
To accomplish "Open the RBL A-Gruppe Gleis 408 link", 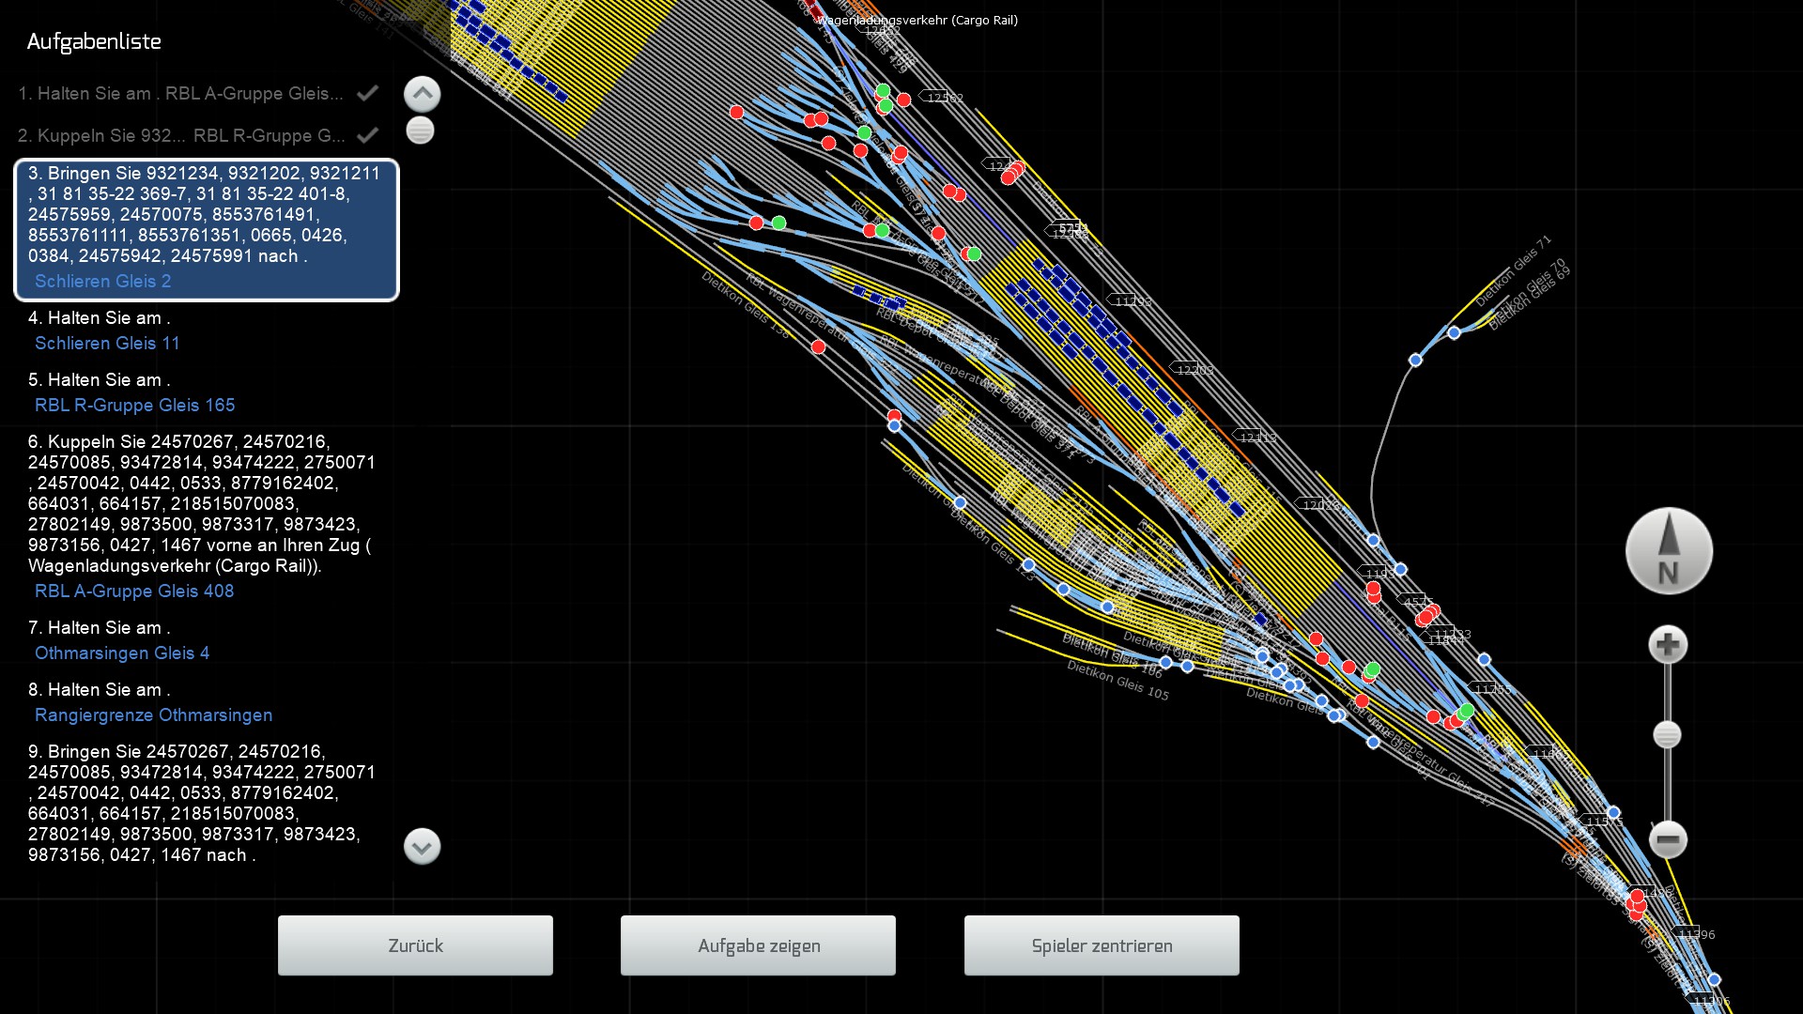I will [134, 591].
